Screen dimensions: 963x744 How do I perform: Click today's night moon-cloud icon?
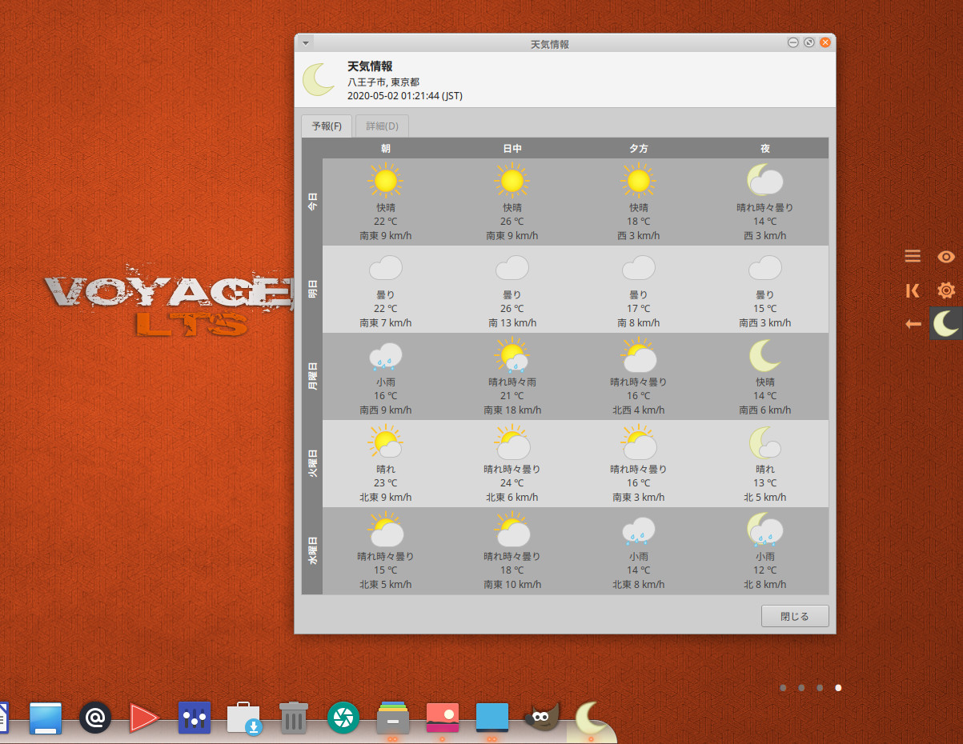click(764, 181)
